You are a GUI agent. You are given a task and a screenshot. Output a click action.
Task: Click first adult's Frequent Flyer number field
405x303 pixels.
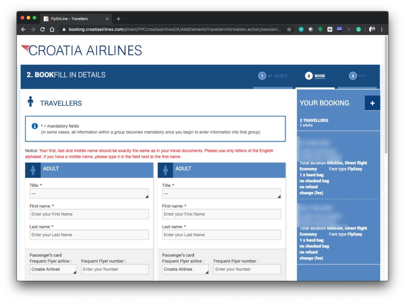[x=115, y=269]
